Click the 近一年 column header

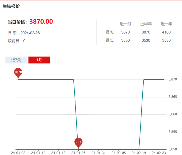(166, 24)
